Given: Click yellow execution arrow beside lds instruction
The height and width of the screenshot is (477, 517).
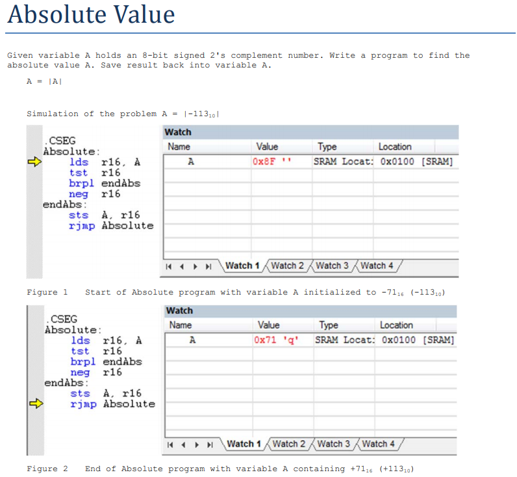Looking at the screenshot, I should 34,162.
